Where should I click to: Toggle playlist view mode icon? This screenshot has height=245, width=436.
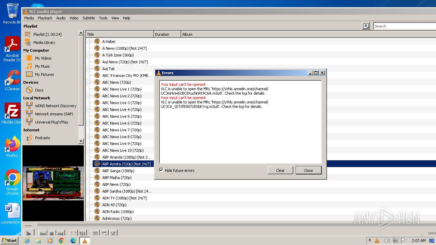tap(366, 26)
